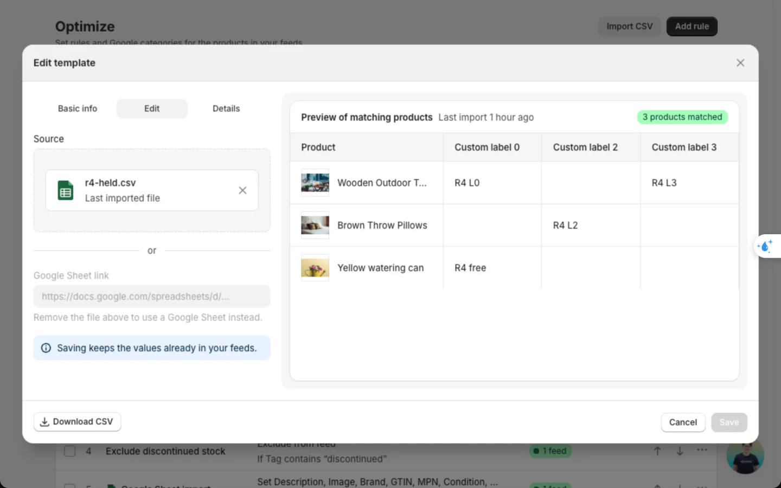Screen dimensions: 781x488
Task: Click the 3 products matched badge
Action: 682,117
